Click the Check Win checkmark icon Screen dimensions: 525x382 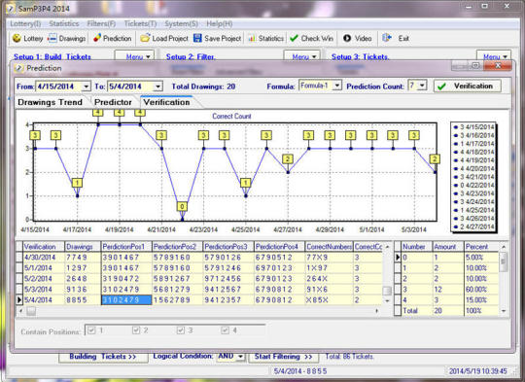coord(294,38)
